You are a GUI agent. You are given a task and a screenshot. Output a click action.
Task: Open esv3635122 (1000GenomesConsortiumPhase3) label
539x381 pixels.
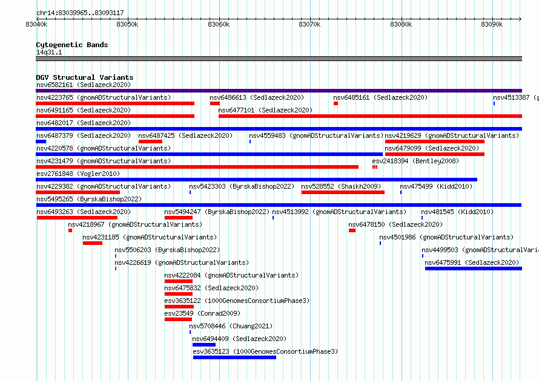point(237,301)
